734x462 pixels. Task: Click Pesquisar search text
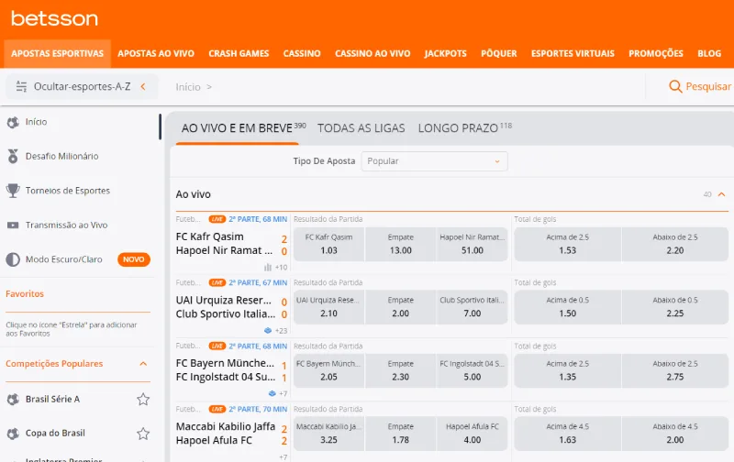coord(707,86)
